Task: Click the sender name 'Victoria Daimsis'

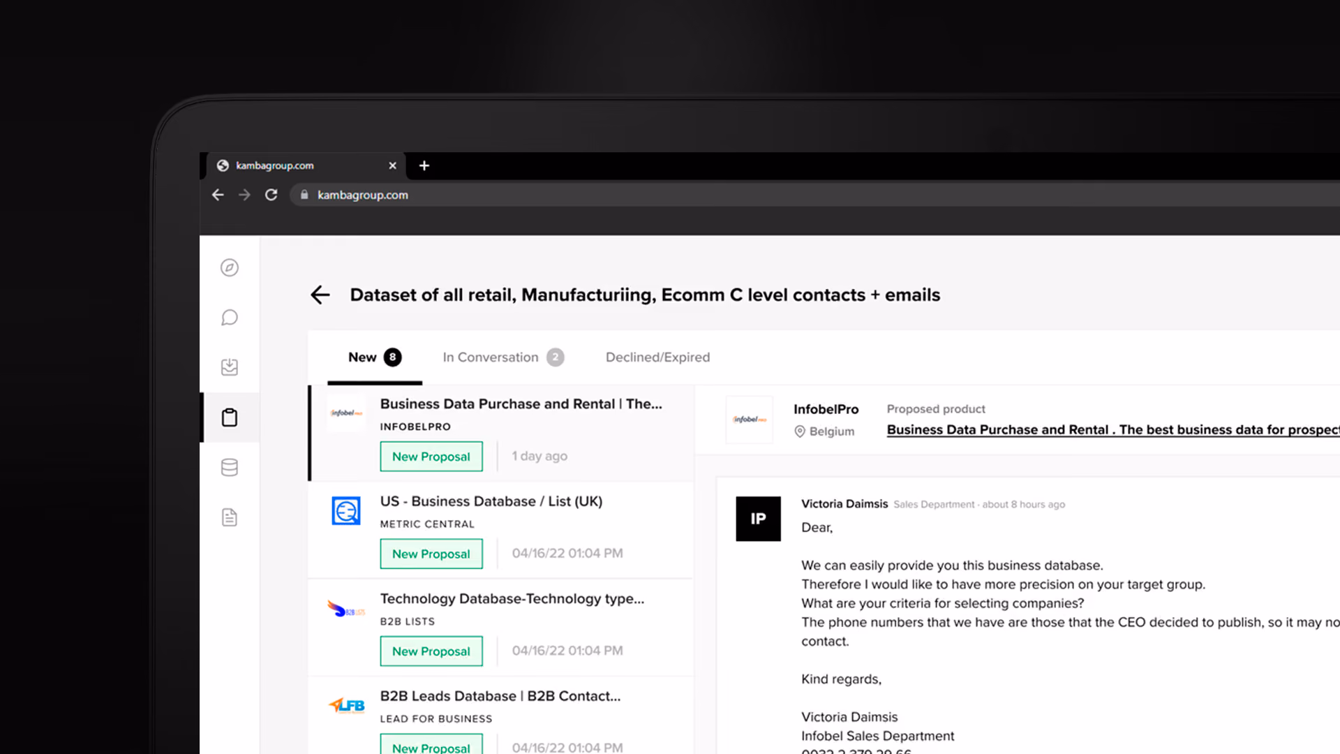Action: pos(844,504)
